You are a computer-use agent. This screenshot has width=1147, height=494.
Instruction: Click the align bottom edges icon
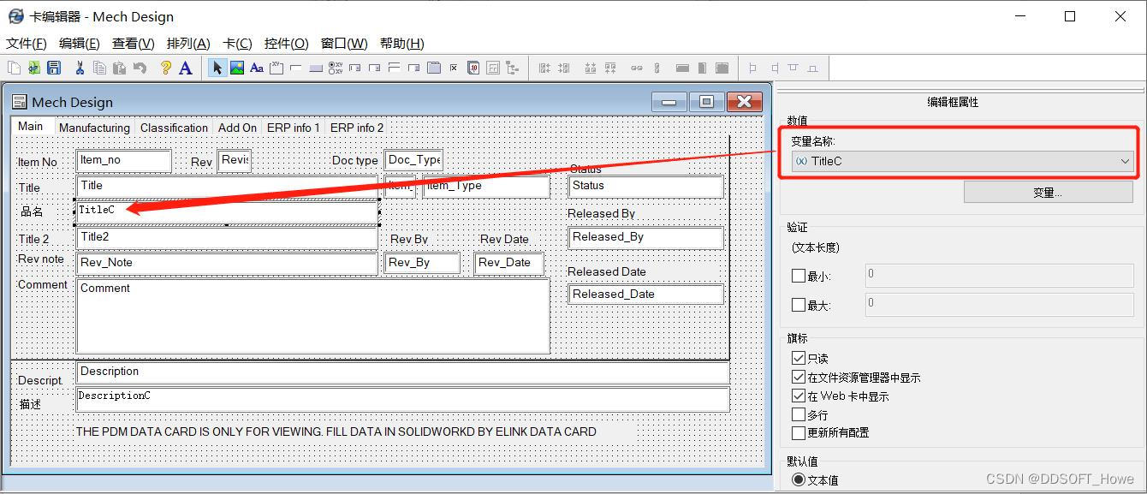(x=591, y=68)
